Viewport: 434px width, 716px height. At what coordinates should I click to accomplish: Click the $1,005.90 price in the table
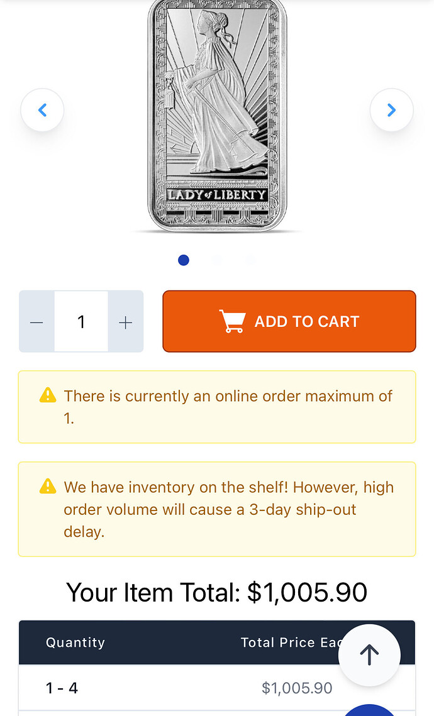(297, 688)
